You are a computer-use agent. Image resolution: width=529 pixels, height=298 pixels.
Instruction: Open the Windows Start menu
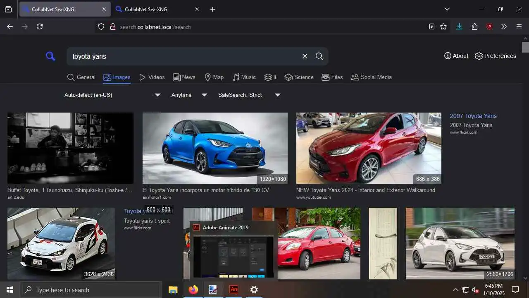[x=10, y=290]
